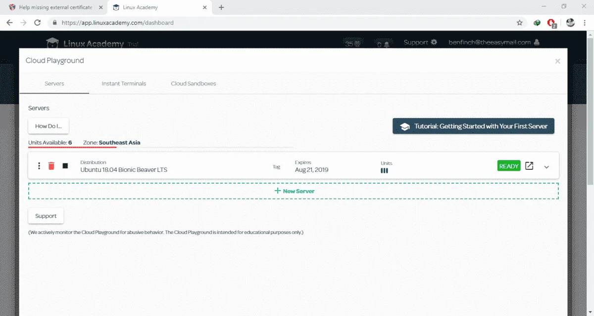Switch to the Servers tab
This screenshot has height=316, width=594.
[x=54, y=83]
